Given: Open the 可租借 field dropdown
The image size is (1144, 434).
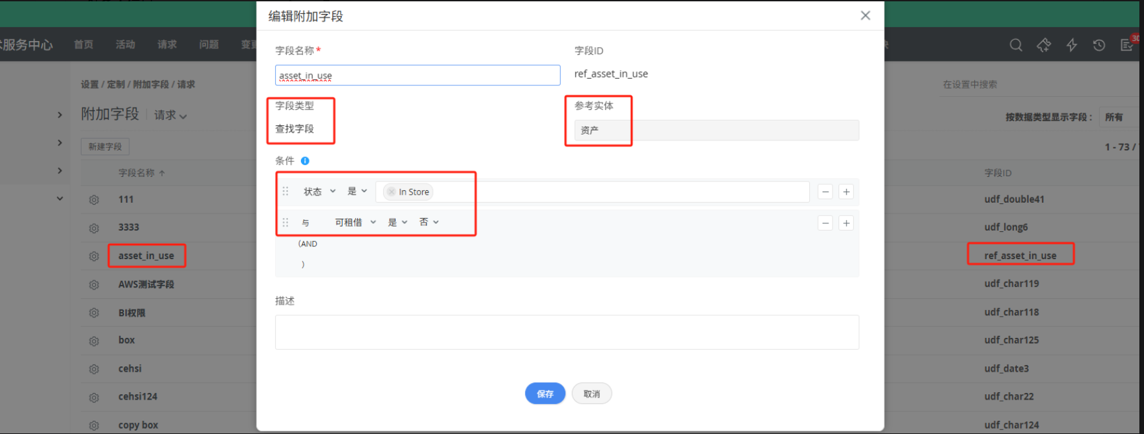Looking at the screenshot, I should pyautogui.click(x=355, y=223).
